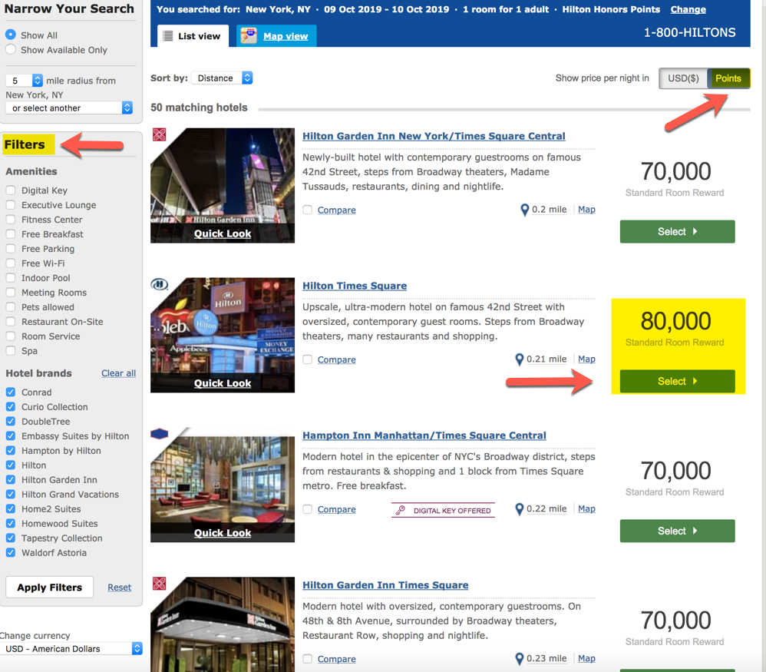The width and height of the screenshot is (766, 672).
Task: Tick the Free Wi-Fi checkbox
Action: pos(10,263)
